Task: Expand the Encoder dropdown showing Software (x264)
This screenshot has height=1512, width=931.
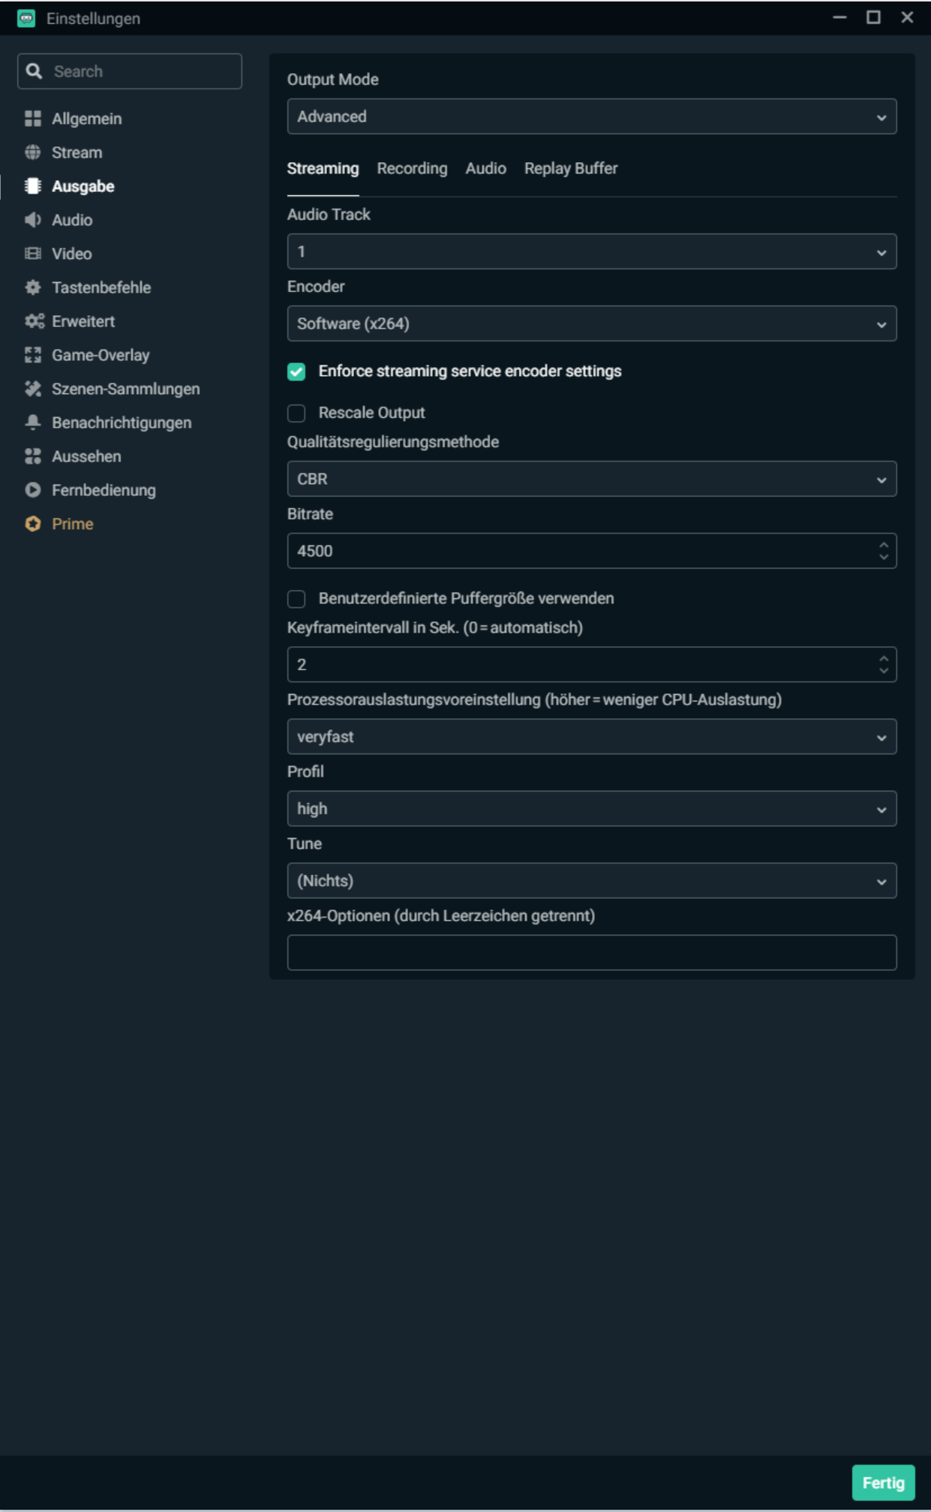Action: click(591, 323)
